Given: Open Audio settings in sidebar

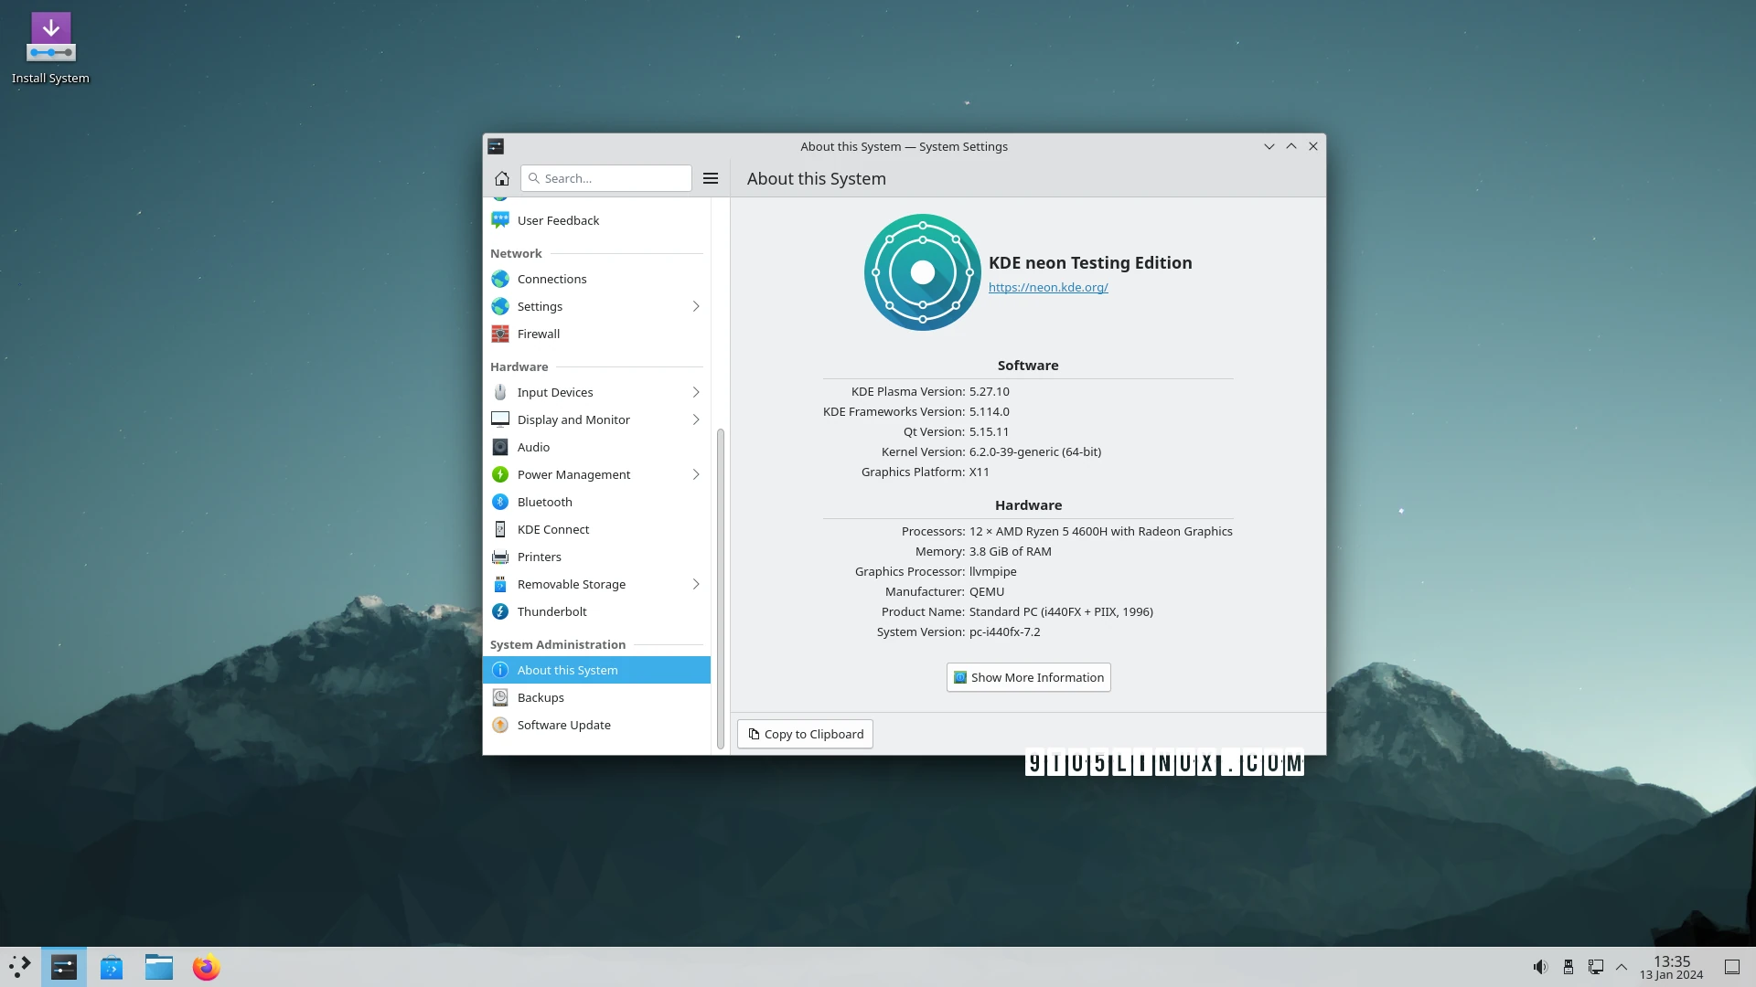Looking at the screenshot, I should (532, 447).
